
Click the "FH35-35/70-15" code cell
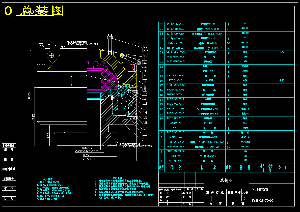pos(176,61)
